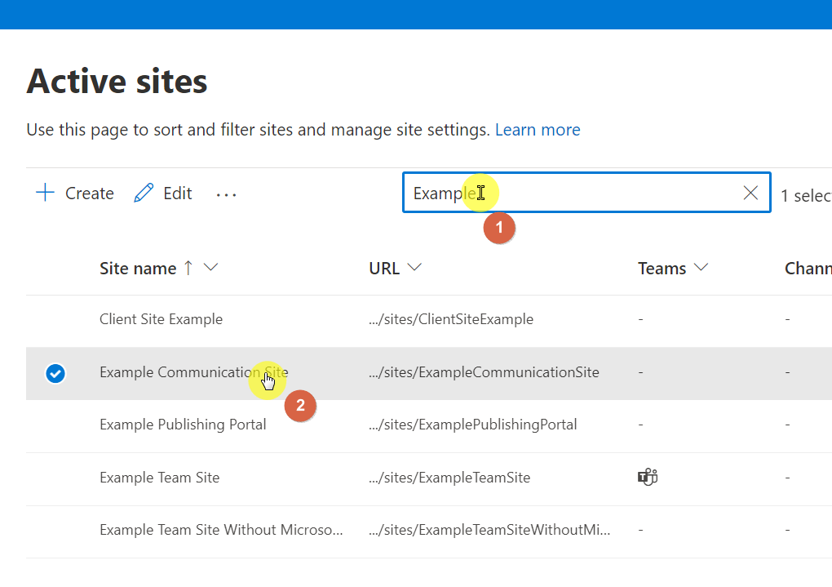Viewport: 832px width, 587px height.
Task: Click the Site name sort arrow
Action: coord(188,268)
